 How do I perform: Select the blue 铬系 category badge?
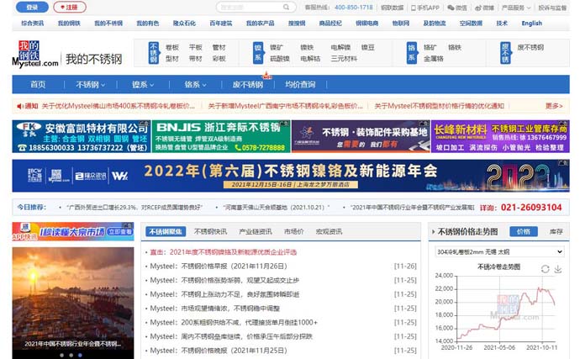411,53
